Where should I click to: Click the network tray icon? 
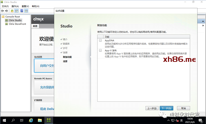[173, 120]
